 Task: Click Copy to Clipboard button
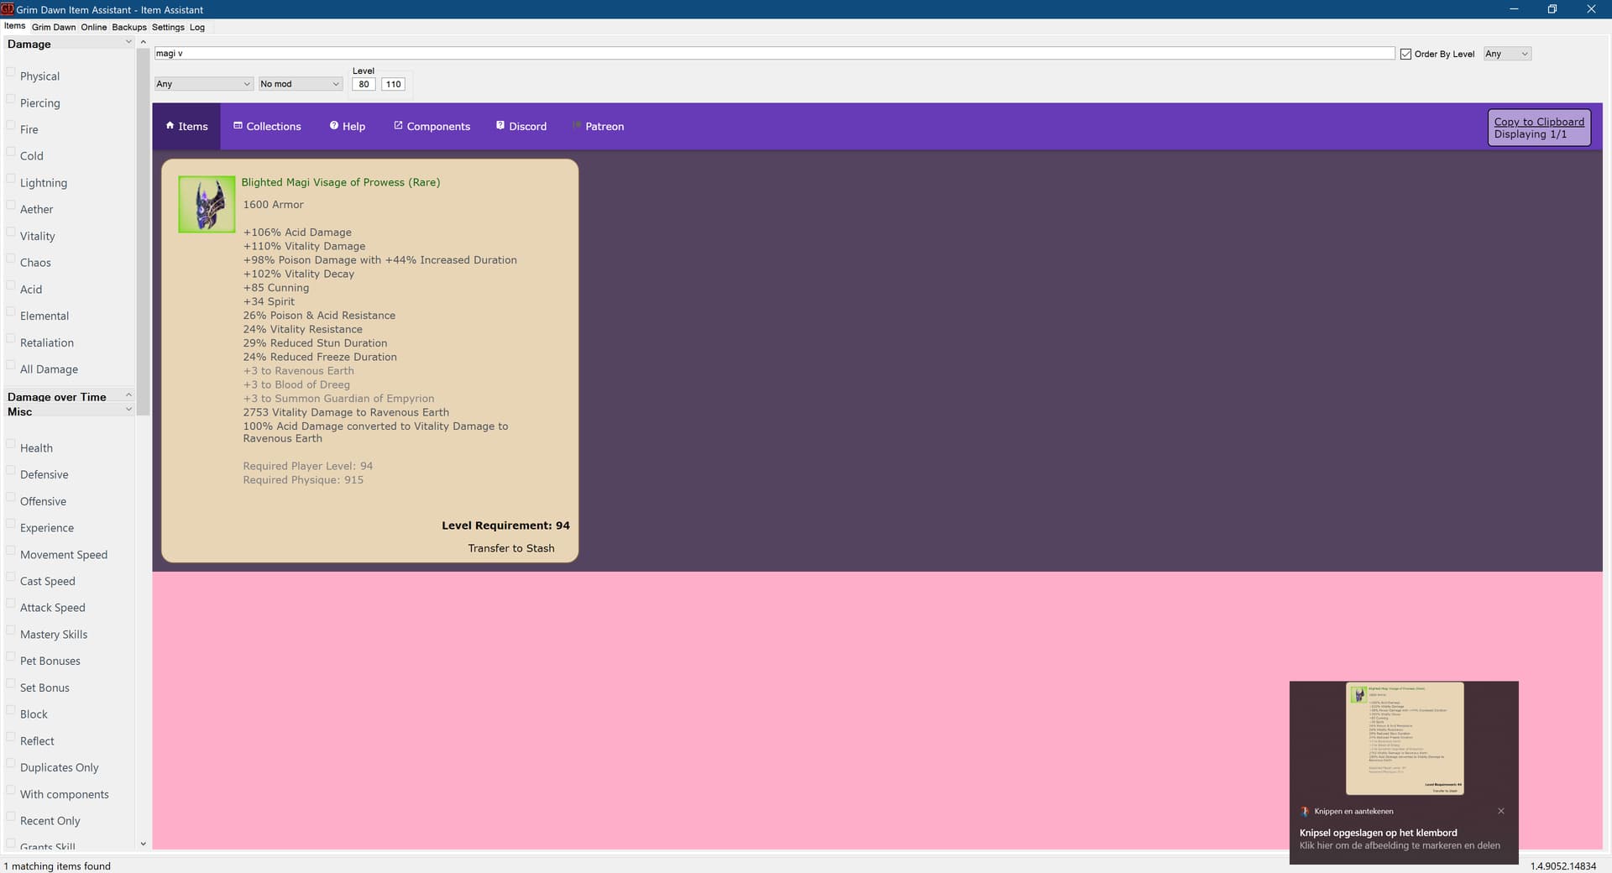[1538, 122]
